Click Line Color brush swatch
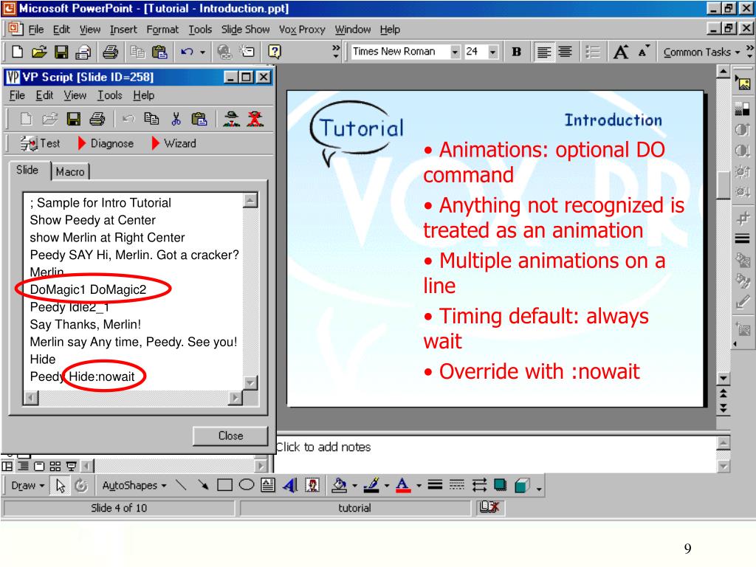This screenshot has width=756, height=567. (371, 486)
